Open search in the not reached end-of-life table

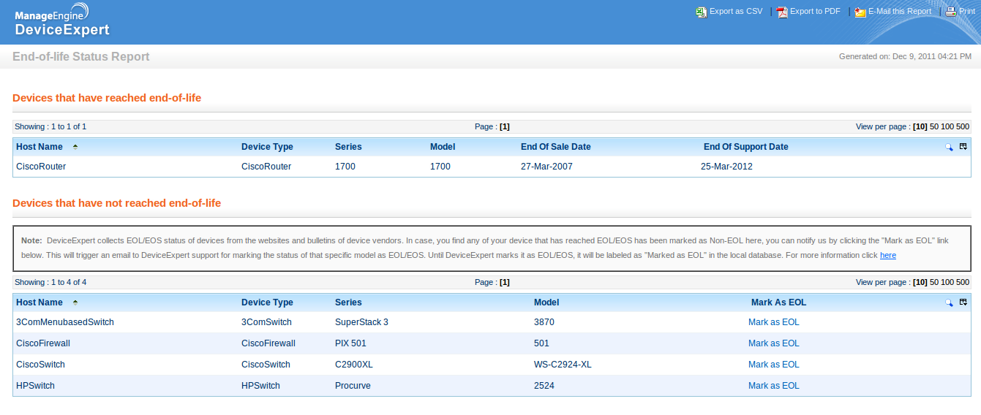(x=949, y=302)
